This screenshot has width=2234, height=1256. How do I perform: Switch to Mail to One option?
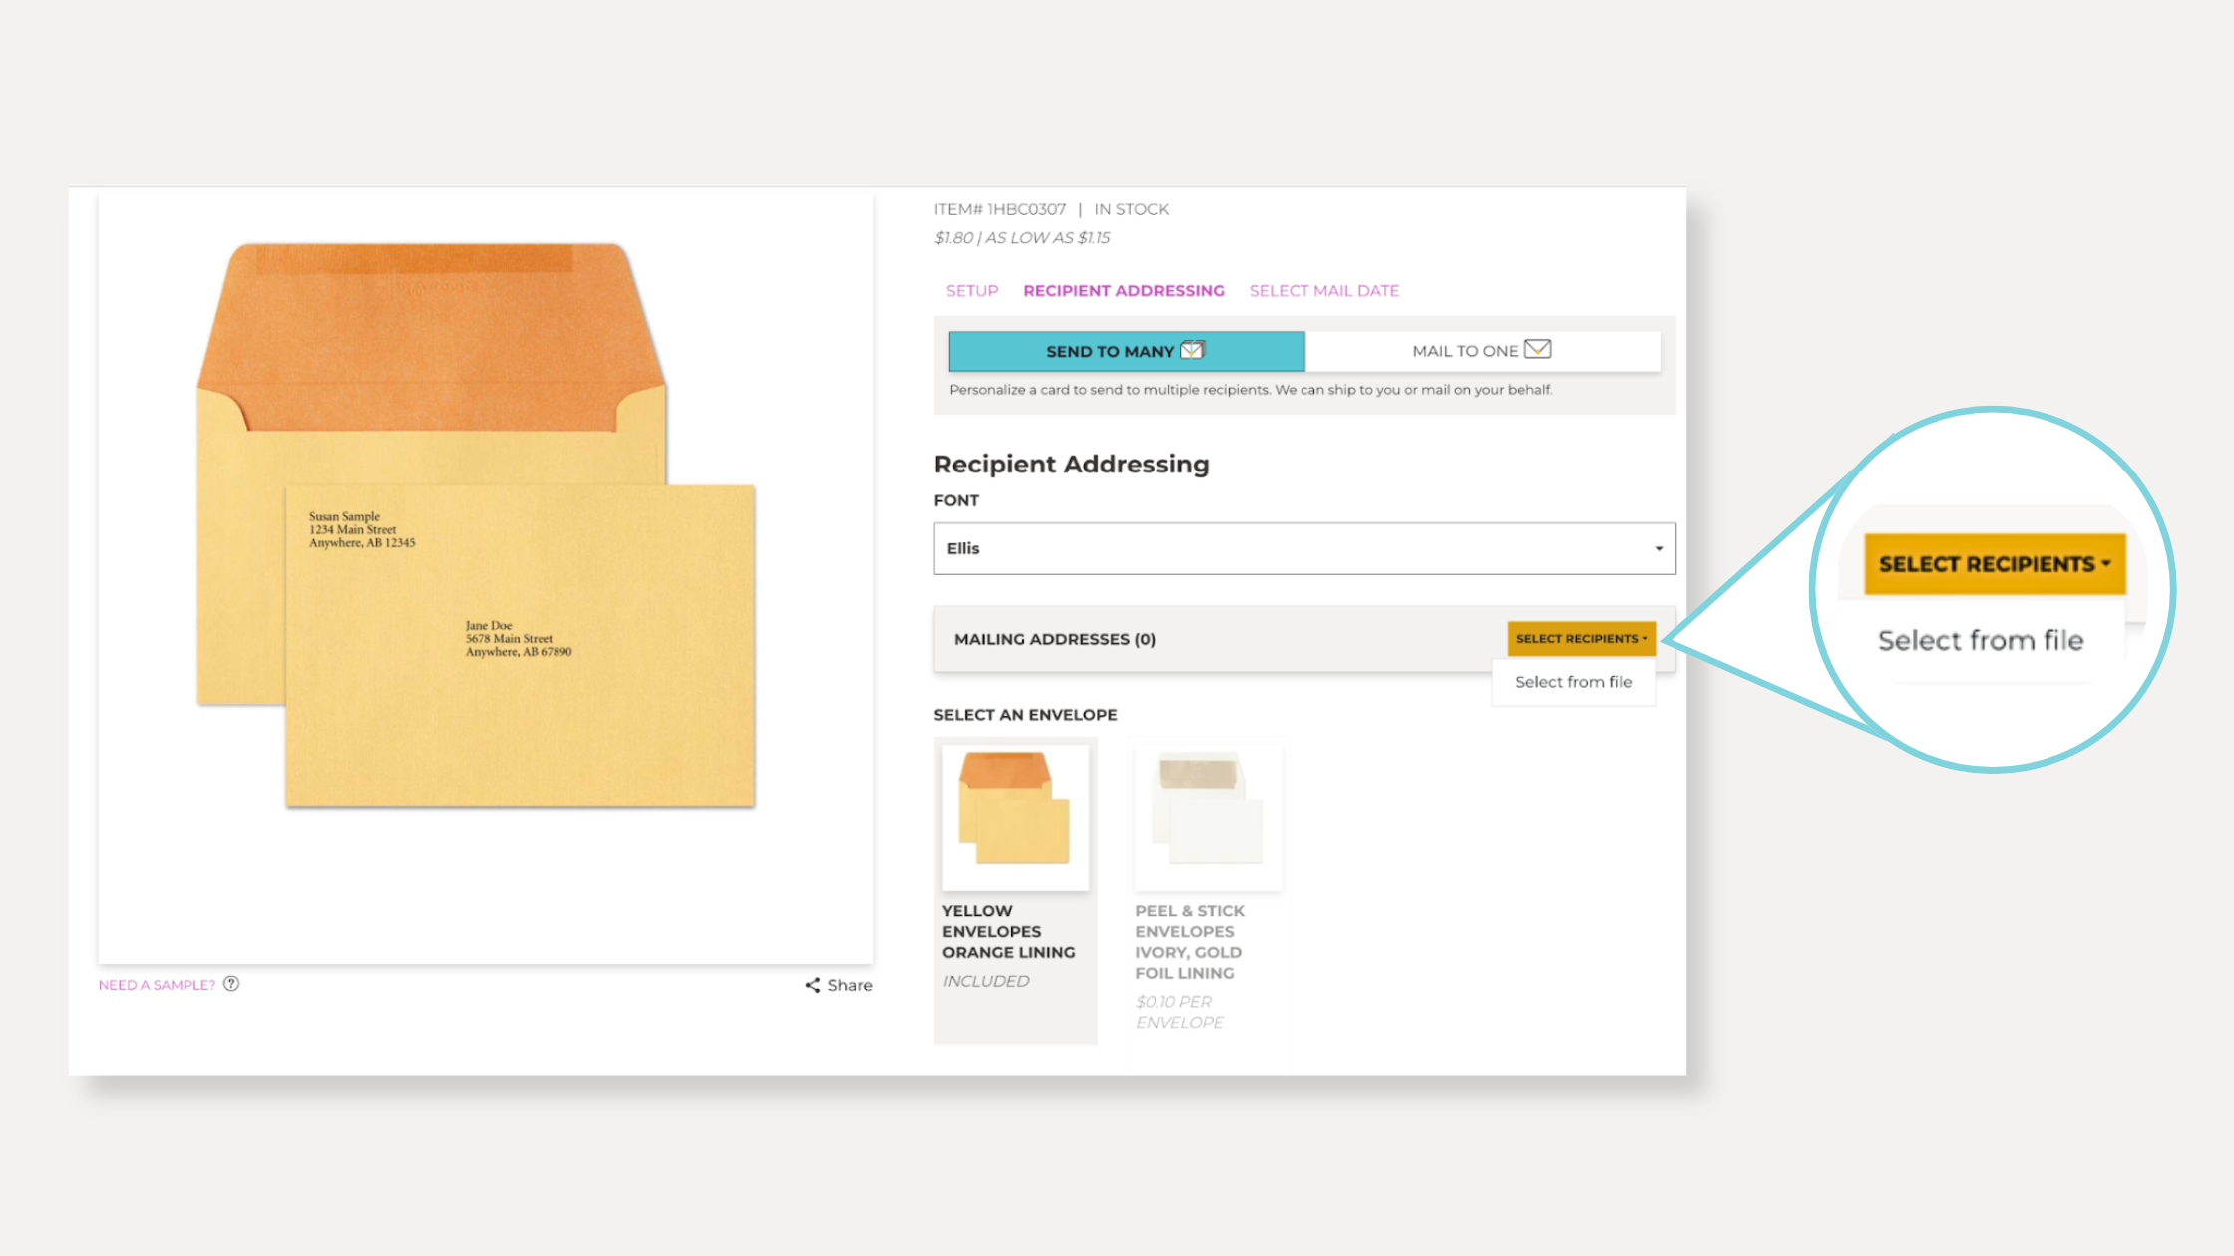click(x=1482, y=351)
